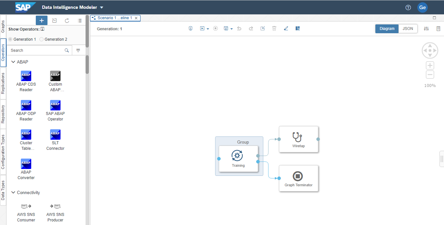Select the ABAP CDS Reader operator icon
This screenshot has width=444, height=225.
click(x=26, y=76)
